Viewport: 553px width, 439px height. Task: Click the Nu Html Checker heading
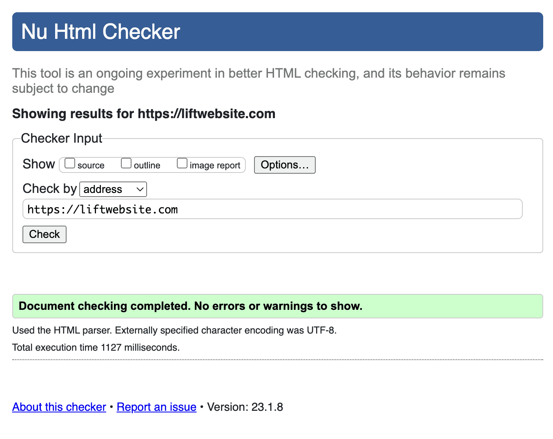click(x=100, y=32)
